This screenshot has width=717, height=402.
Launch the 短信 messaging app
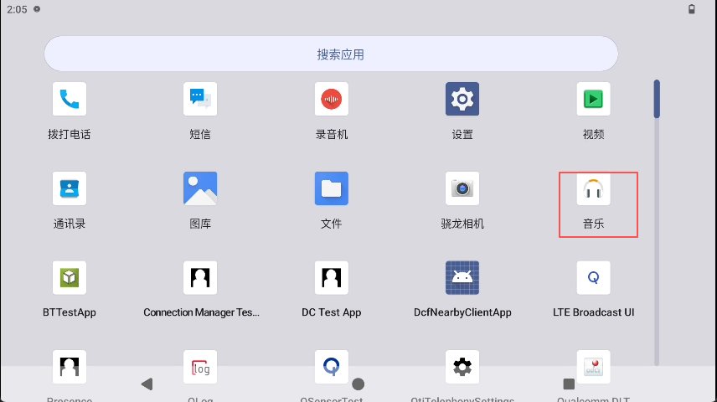click(x=200, y=100)
